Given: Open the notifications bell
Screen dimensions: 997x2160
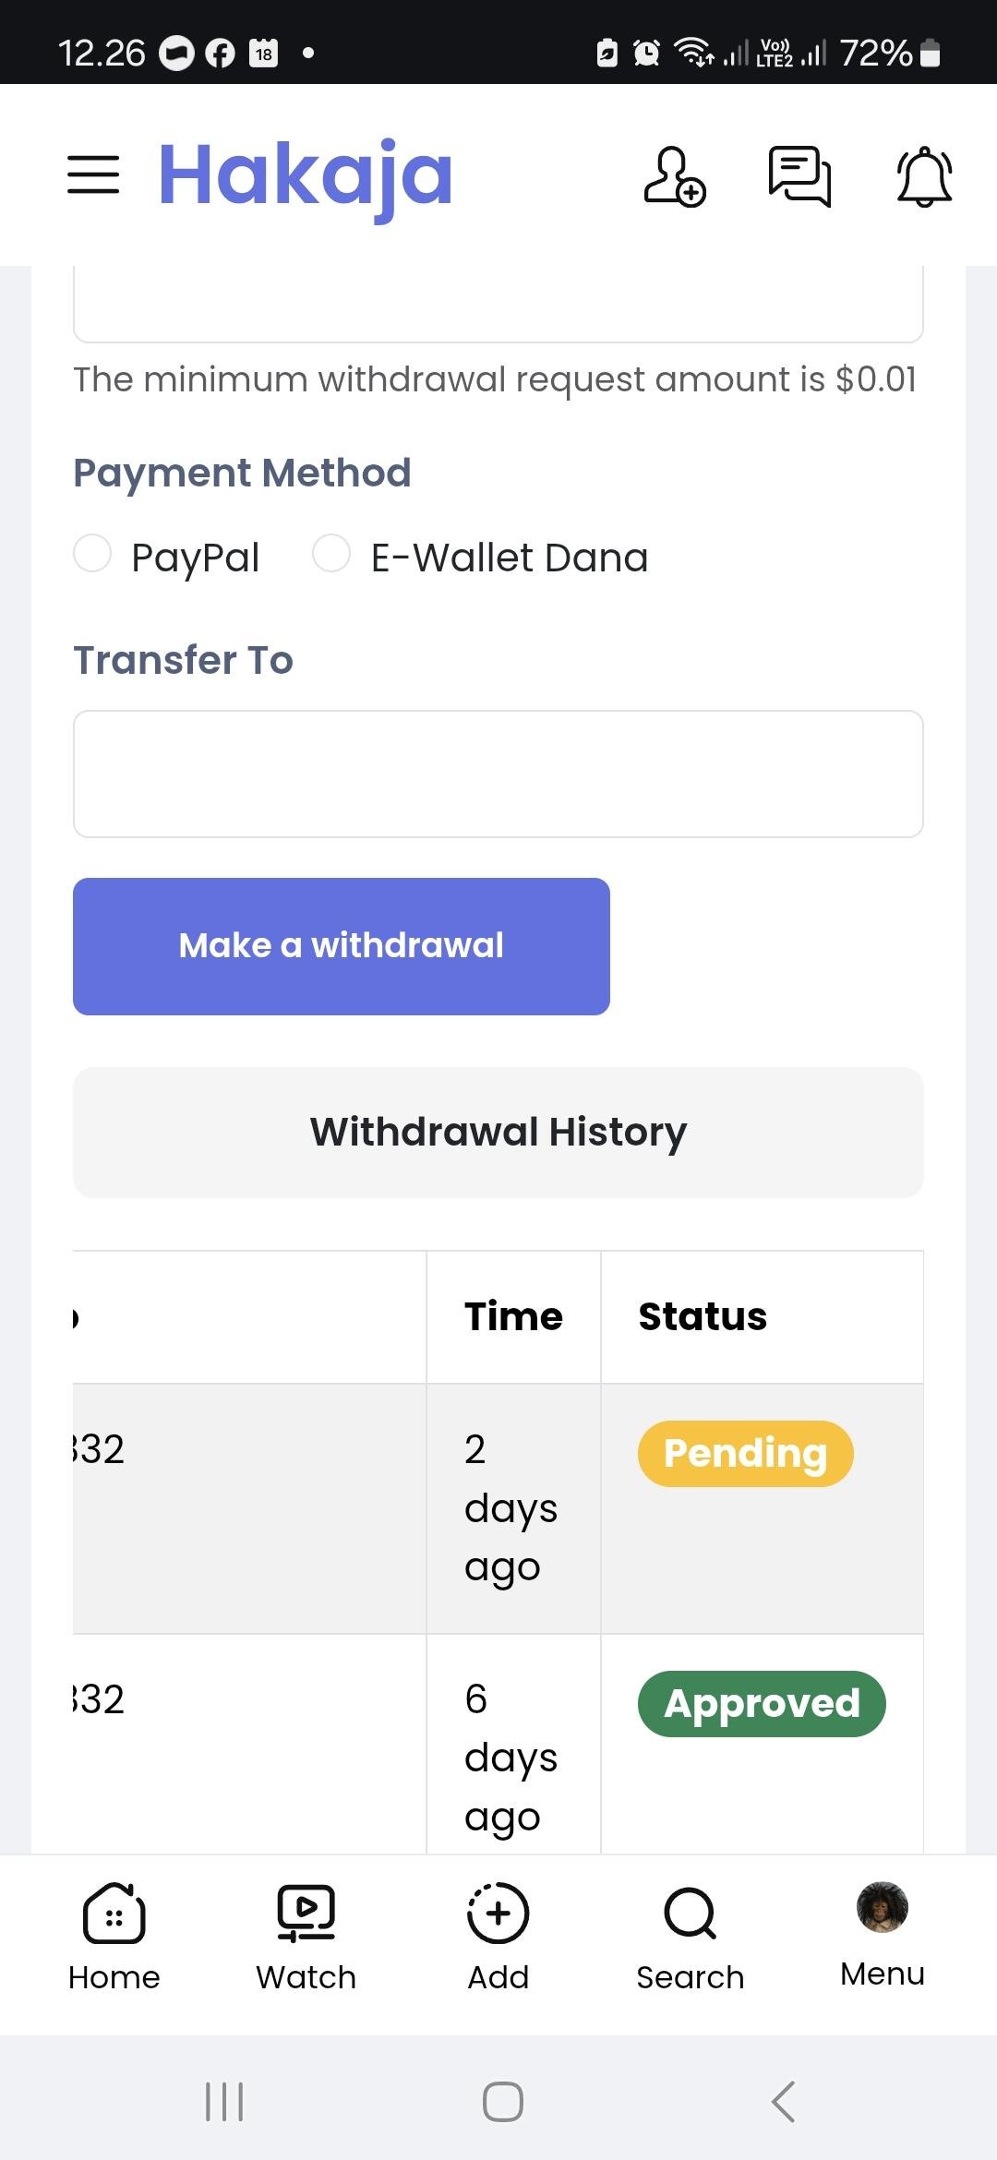Looking at the screenshot, I should (924, 175).
